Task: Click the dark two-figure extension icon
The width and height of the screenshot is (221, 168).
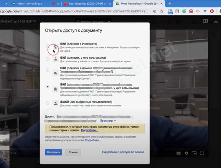Action: (177, 11)
